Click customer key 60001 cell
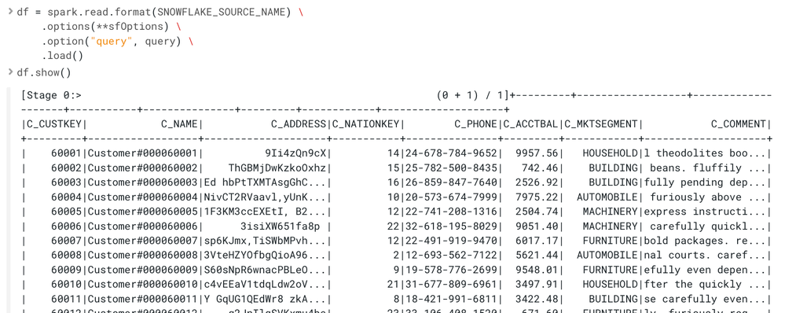This screenshot has width=785, height=313. 66,153
